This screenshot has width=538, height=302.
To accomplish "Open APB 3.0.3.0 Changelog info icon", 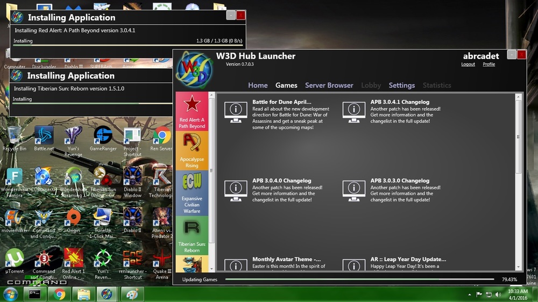I will (x=354, y=191).
